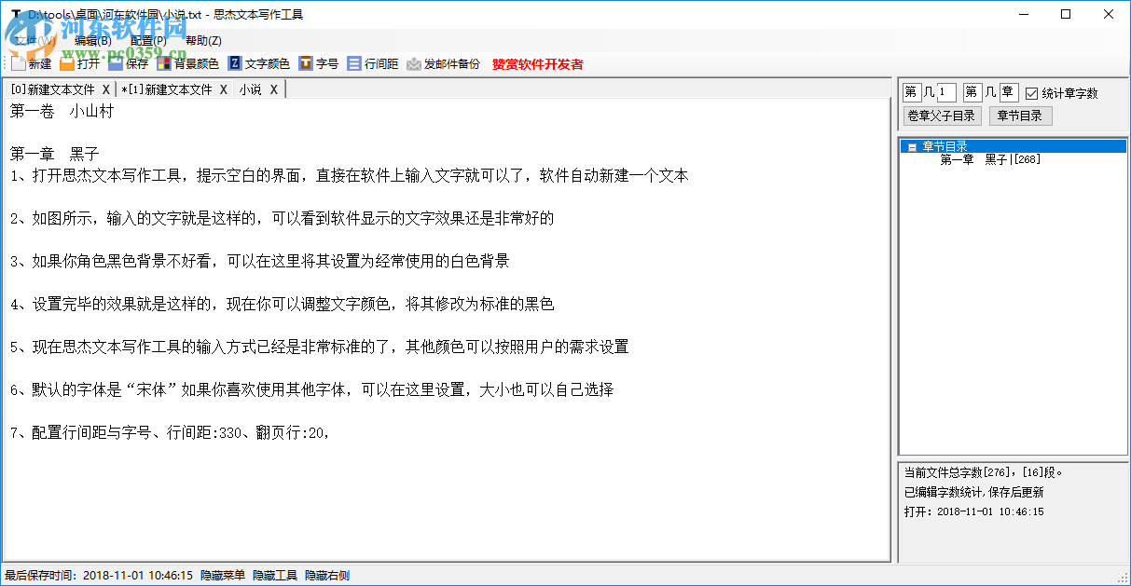Click the line starting with 6、默认的字体
Image resolution: width=1131 pixels, height=586 pixels.
point(311,389)
